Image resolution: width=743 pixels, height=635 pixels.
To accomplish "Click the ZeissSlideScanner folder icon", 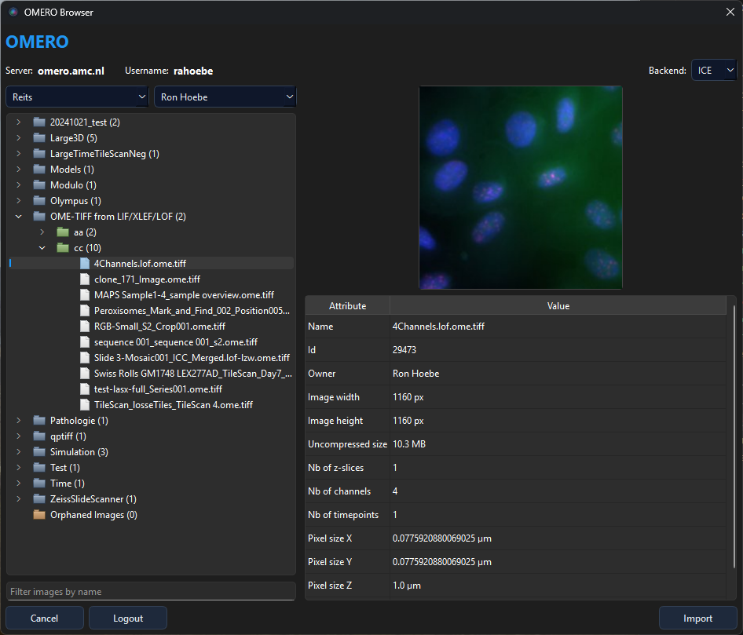I will (39, 499).
